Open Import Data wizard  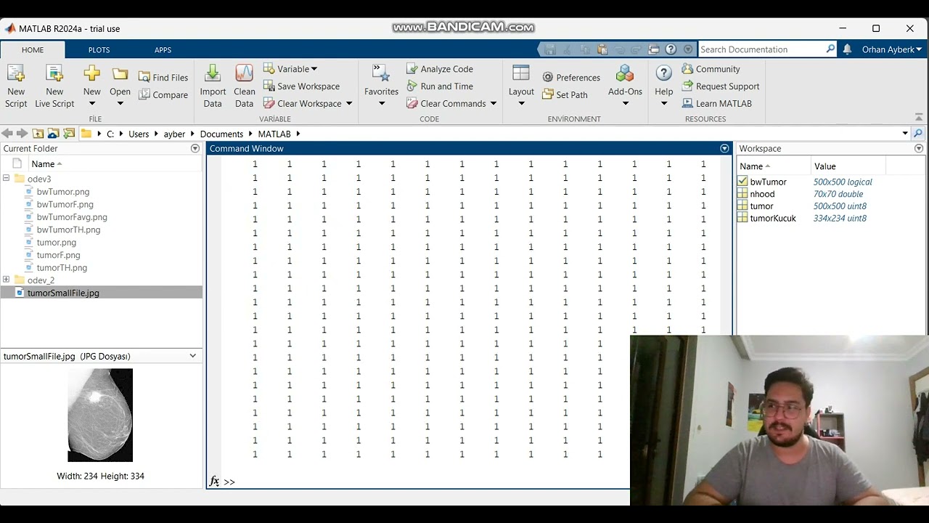coord(213,86)
